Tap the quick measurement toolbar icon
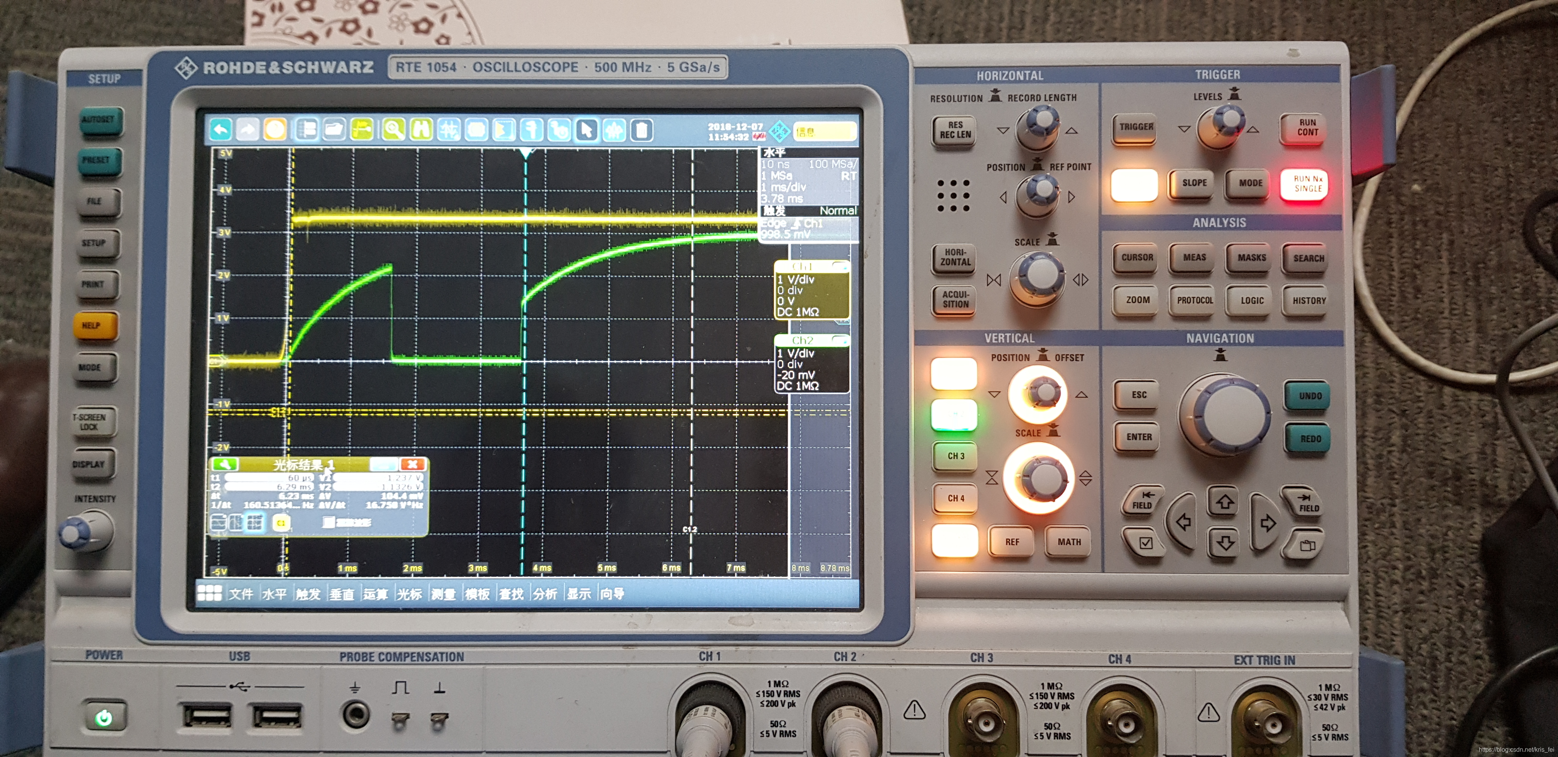This screenshot has height=757, width=1558. coord(560,129)
